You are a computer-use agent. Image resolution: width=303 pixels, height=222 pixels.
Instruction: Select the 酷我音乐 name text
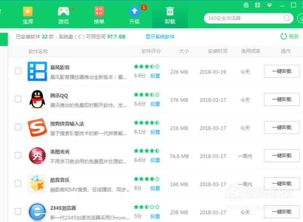click(60, 180)
